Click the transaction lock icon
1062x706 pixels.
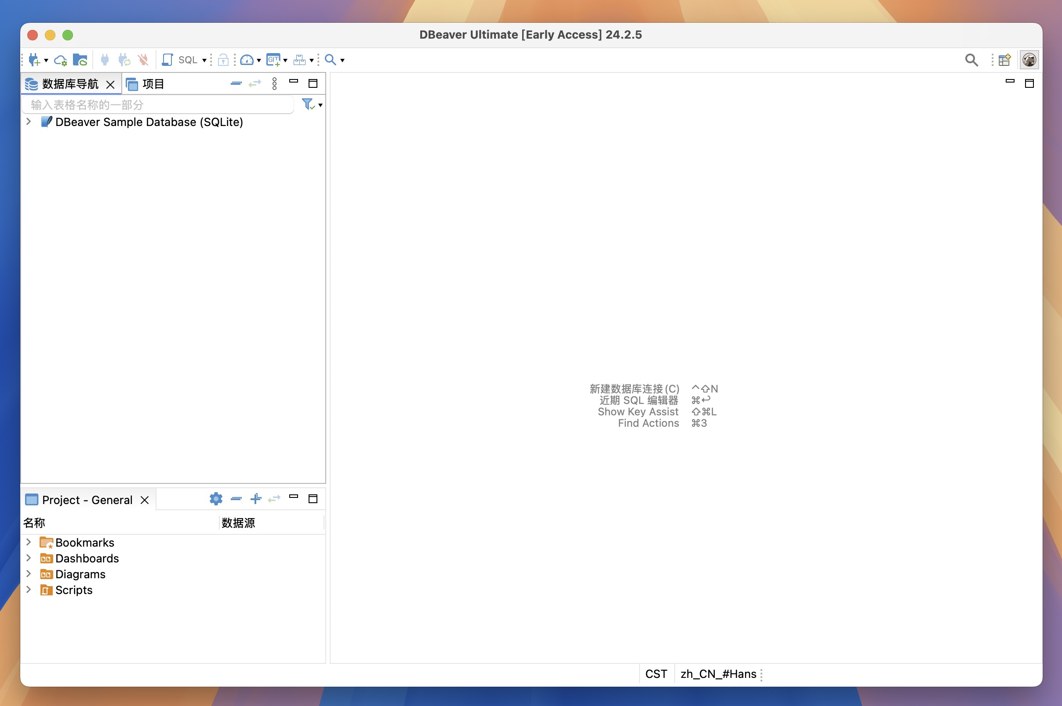(x=223, y=60)
